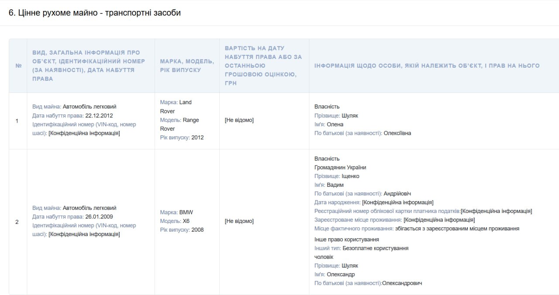
Task: Select the make "Land Rover"
Action: point(176,106)
